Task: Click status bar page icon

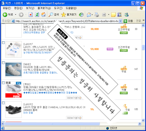Action: click(x=3, y=128)
